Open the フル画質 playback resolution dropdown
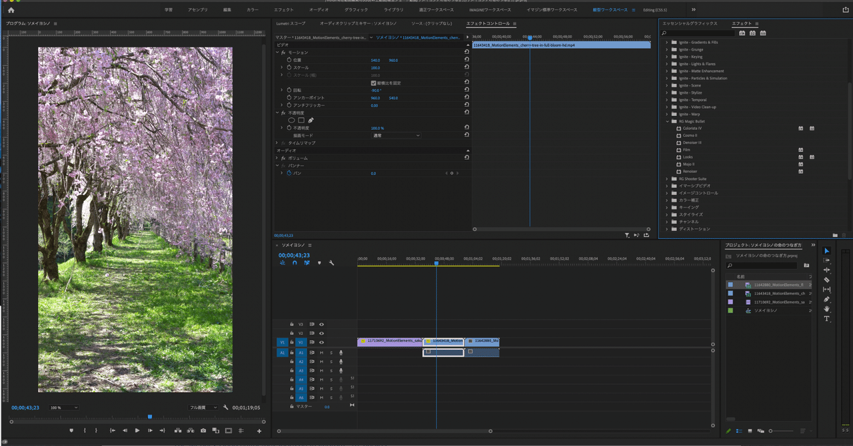The width and height of the screenshot is (853, 446). point(203,407)
